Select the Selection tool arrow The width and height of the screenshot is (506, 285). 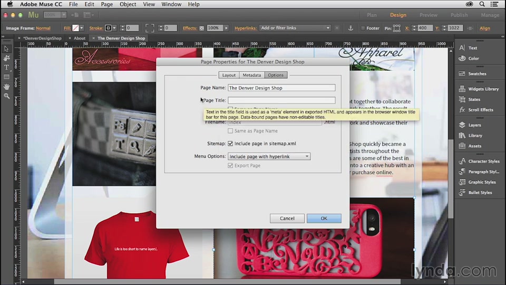(6, 49)
